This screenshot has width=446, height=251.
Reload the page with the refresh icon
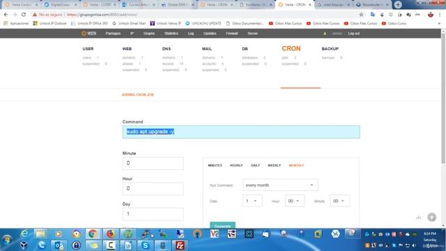coord(24,15)
